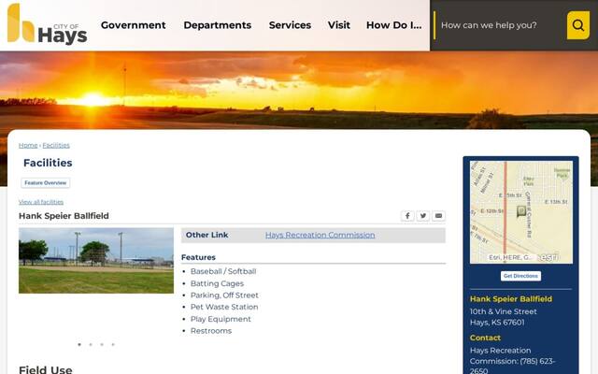Click the Esri attribution on map
The image size is (598, 374).
(x=509, y=258)
